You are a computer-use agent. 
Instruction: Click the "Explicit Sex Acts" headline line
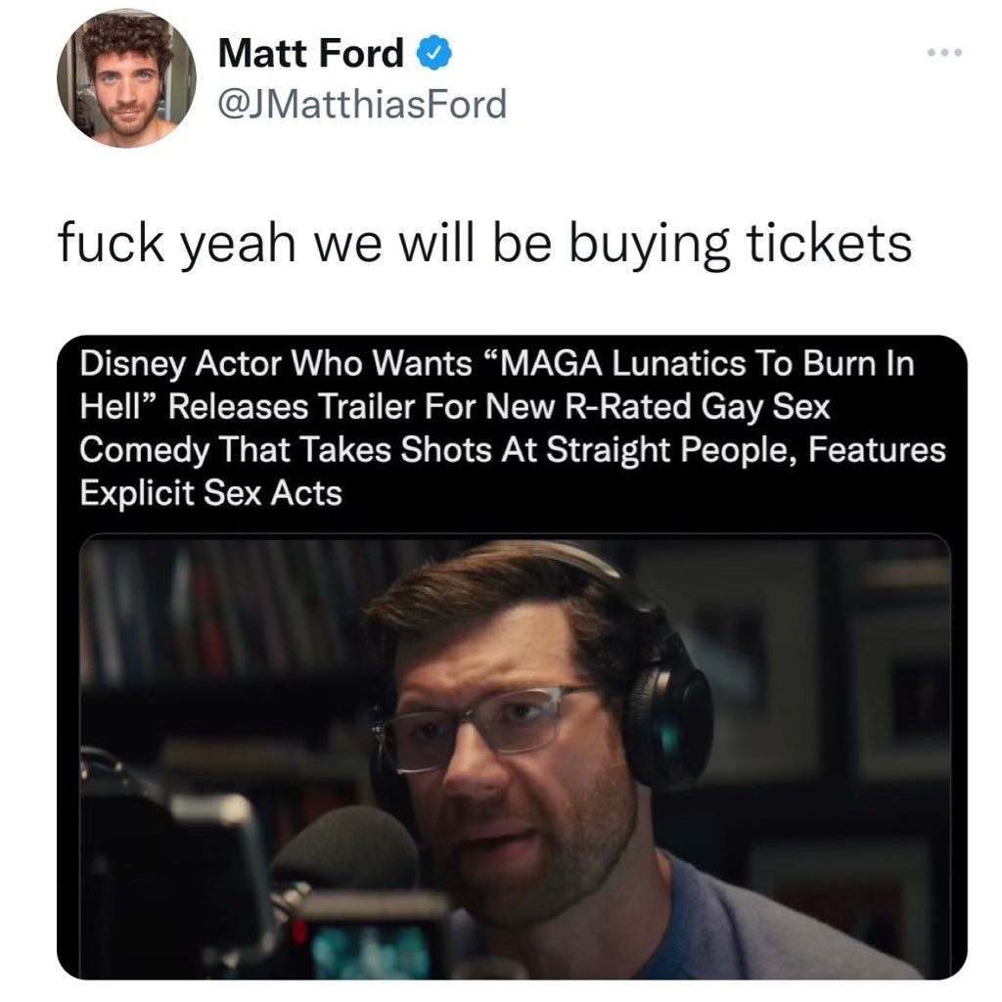211,493
